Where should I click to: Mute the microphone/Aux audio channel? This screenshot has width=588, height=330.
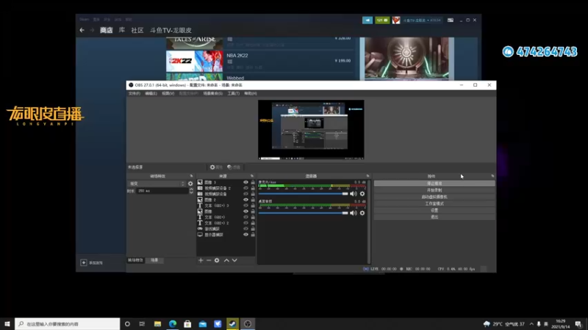point(354,194)
